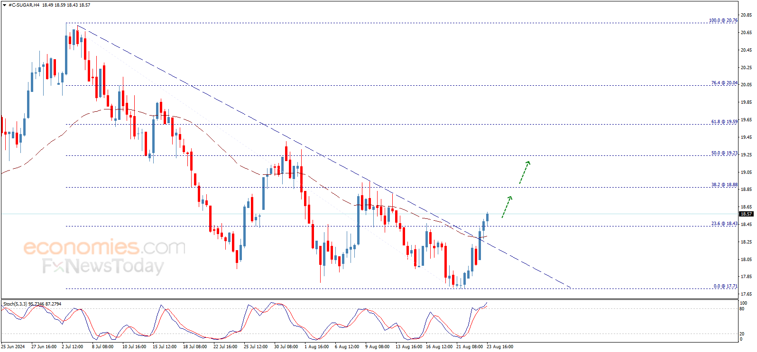The height and width of the screenshot is (352, 757).
Task: Select the 23.6 @ 18.43 Fibonacci label
Action: pos(724,224)
